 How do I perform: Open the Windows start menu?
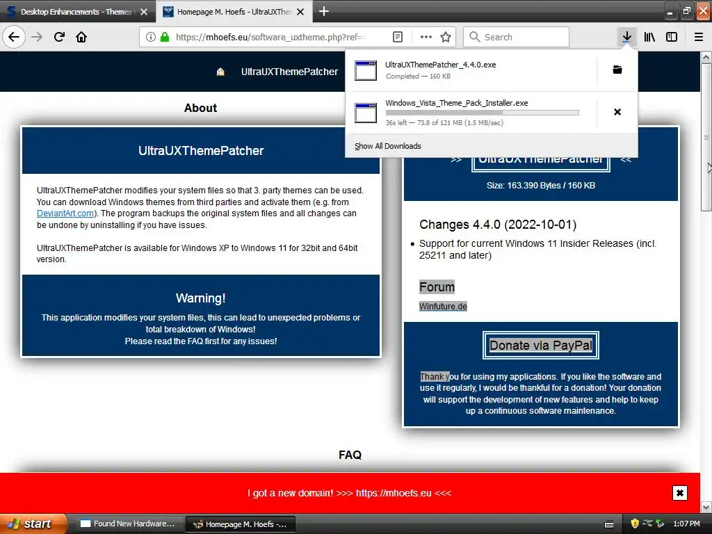coord(33,524)
